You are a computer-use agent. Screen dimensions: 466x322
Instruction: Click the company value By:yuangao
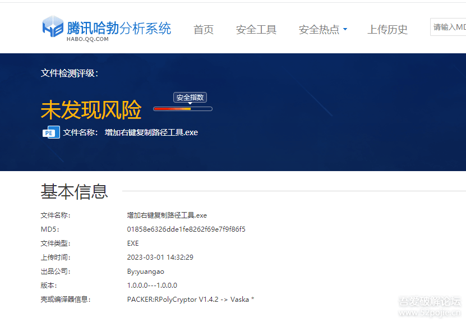[x=146, y=272]
